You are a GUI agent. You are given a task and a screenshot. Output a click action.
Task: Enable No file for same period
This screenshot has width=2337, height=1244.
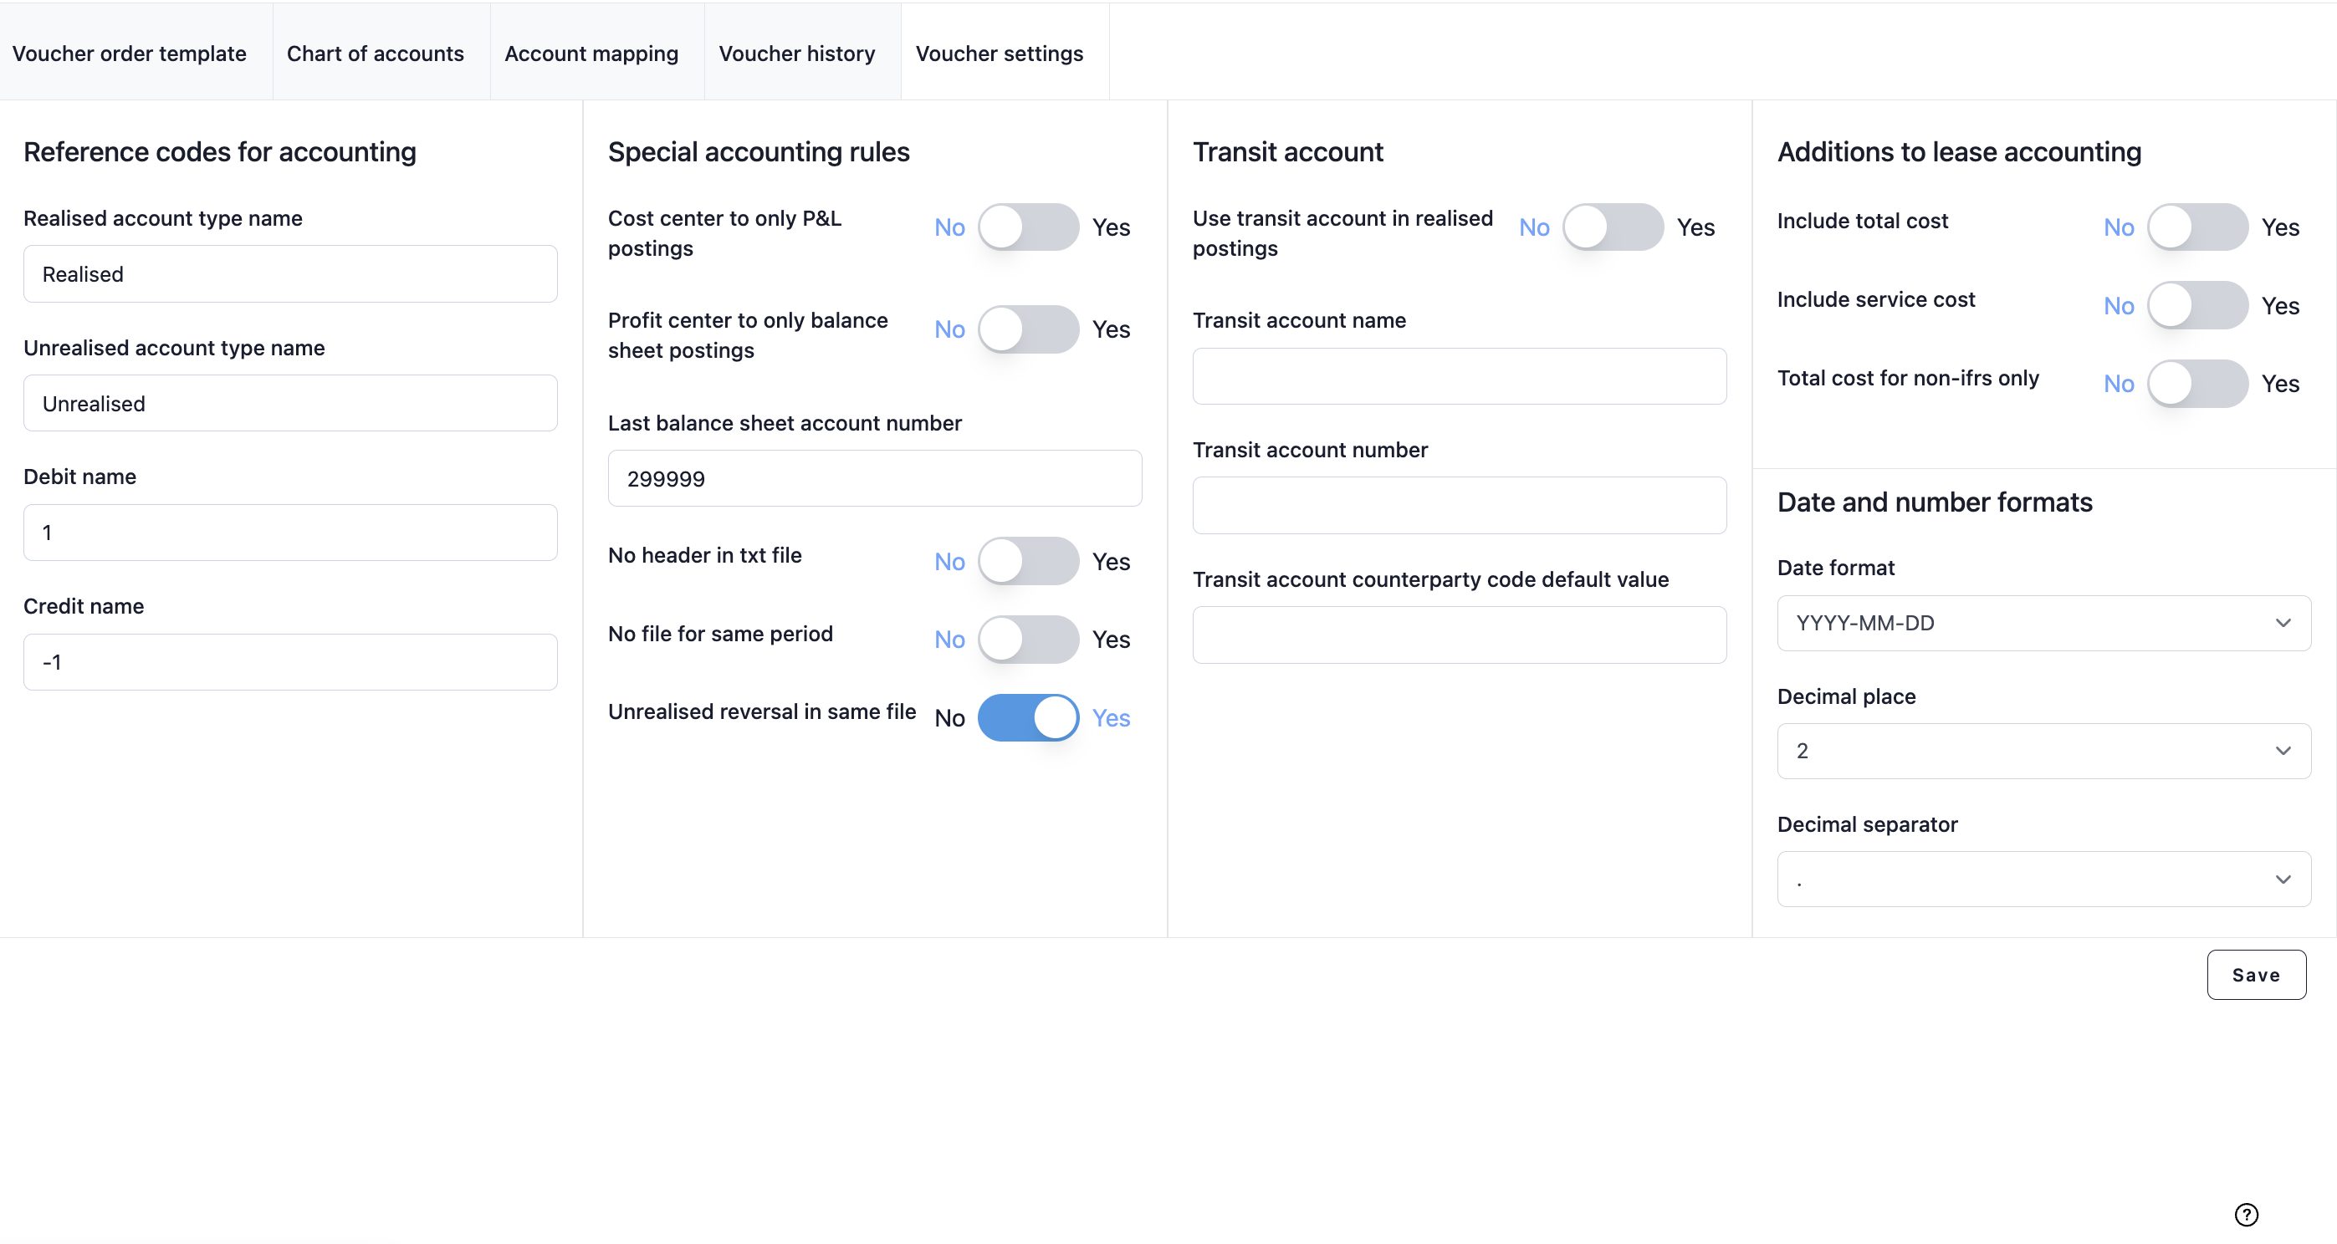tap(1029, 640)
